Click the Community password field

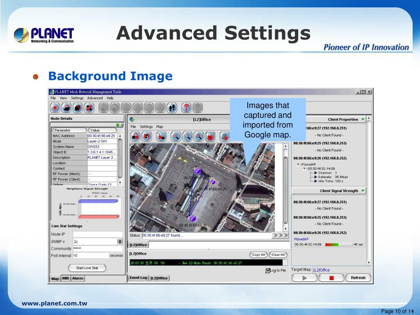click(98, 249)
